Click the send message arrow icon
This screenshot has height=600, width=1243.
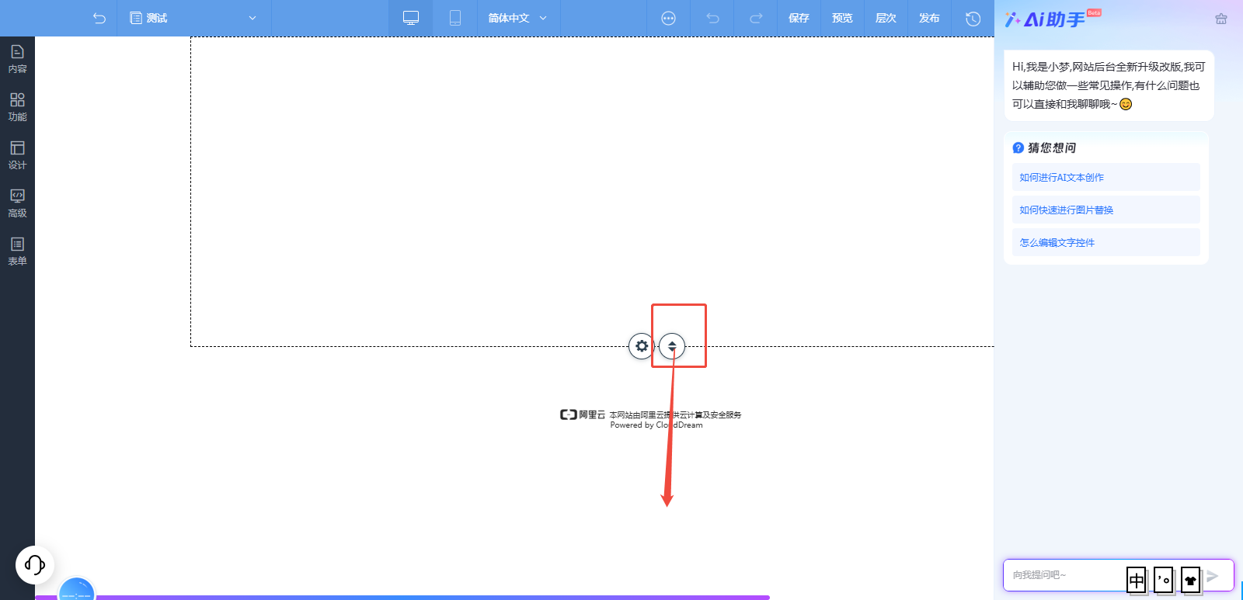pyautogui.click(x=1213, y=576)
